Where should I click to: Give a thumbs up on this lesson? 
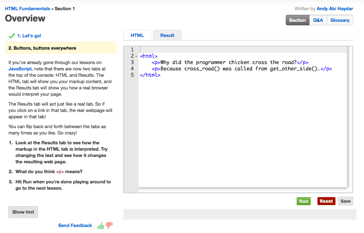[100, 225]
